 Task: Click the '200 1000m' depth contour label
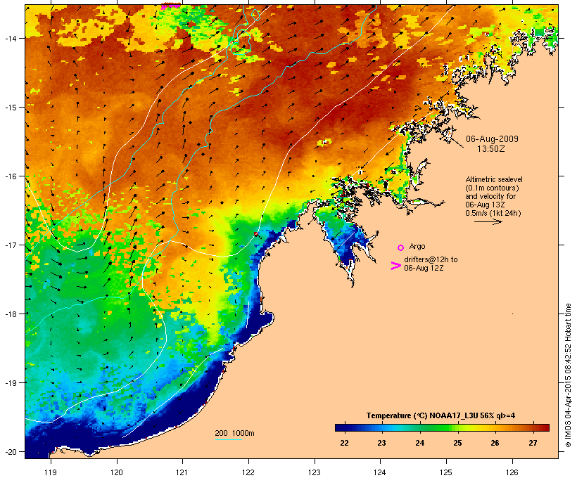pos(234,433)
